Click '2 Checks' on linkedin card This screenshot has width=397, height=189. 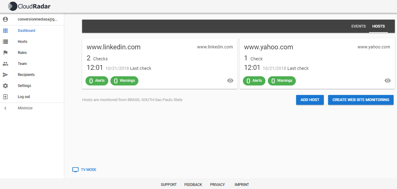tap(97, 58)
